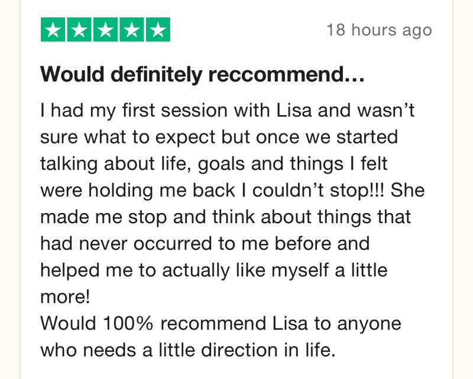Click the final line 'who needs a little direction'
The width and height of the screenshot is (473, 379).
pos(188,350)
